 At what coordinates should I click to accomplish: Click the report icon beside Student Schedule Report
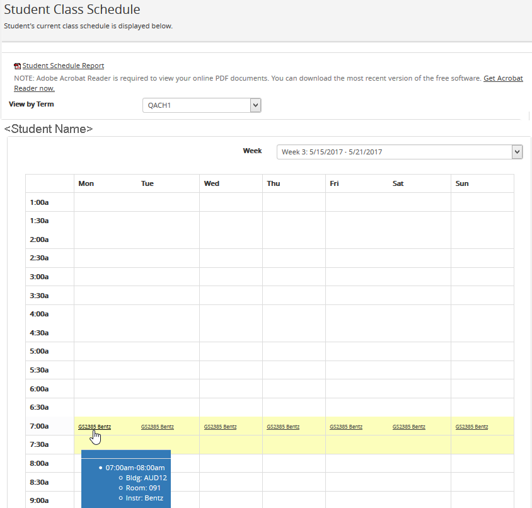tap(18, 66)
